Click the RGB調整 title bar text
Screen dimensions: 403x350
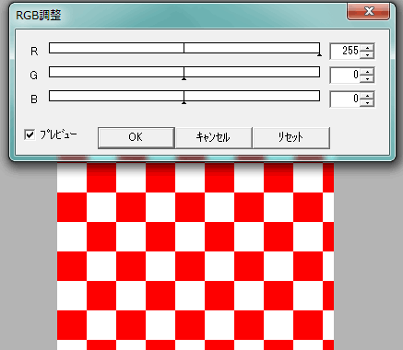[39, 15]
